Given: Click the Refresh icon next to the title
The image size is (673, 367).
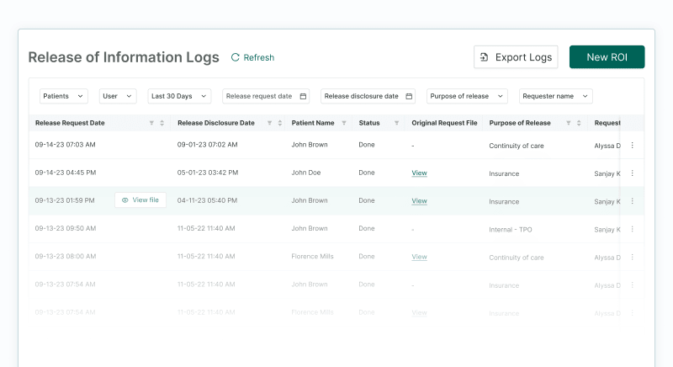Looking at the screenshot, I should click(x=235, y=57).
